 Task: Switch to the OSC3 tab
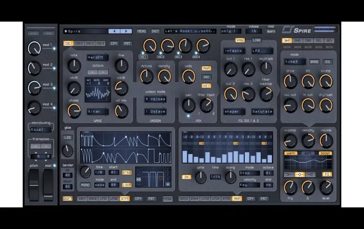click(x=89, y=44)
